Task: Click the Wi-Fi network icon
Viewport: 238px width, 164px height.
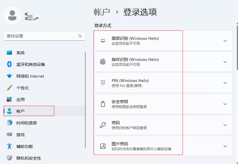Action: click(x=9, y=76)
